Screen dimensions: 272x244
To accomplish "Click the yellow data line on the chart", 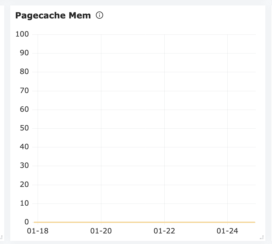I will [145, 222].
